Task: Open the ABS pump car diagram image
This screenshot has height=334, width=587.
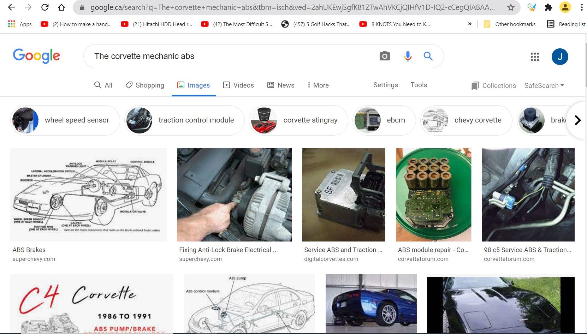Action: click(x=249, y=304)
